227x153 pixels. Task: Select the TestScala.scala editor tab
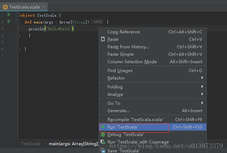24,7
